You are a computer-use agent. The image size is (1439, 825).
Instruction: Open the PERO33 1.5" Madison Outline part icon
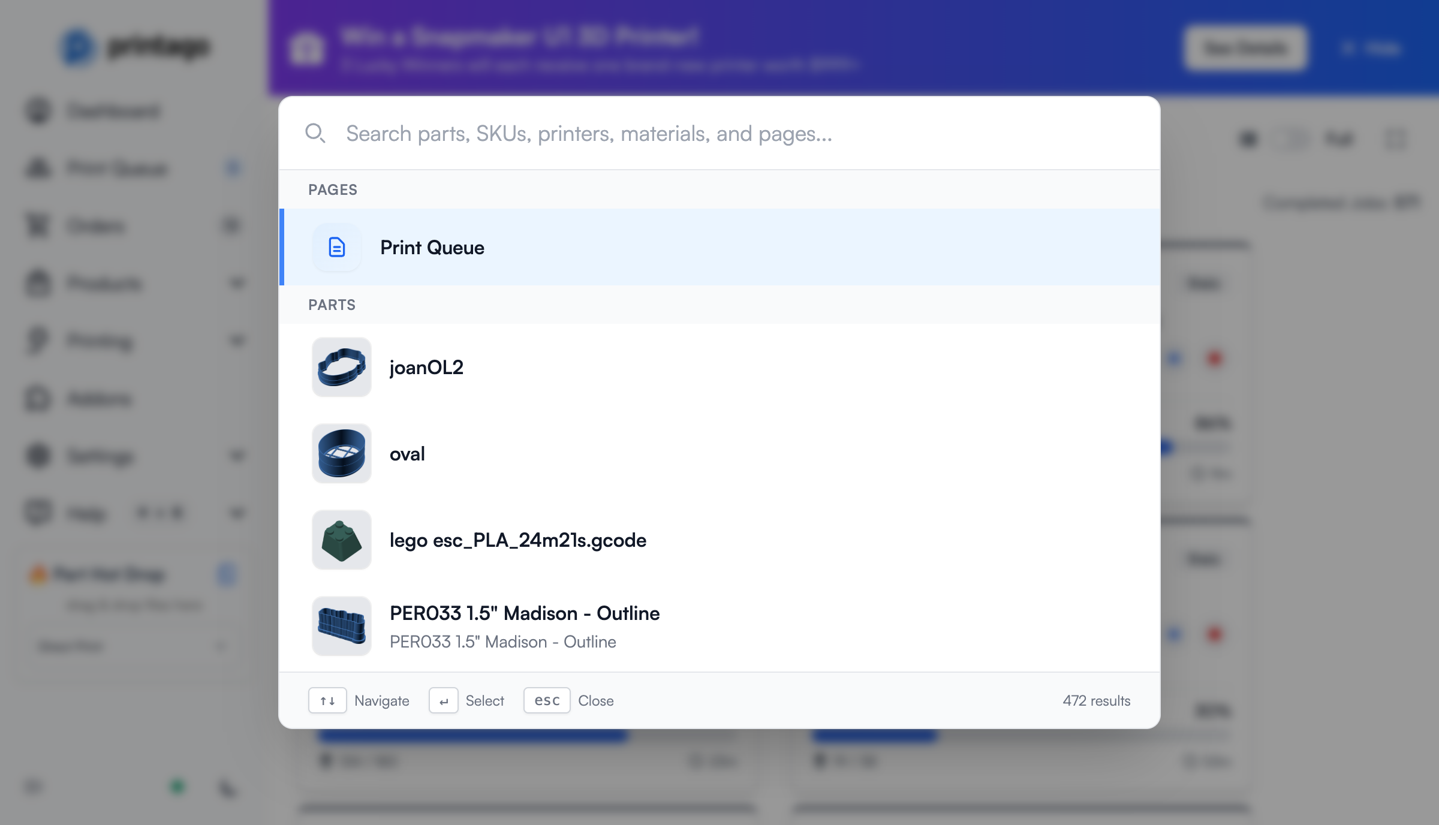[x=341, y=626]
